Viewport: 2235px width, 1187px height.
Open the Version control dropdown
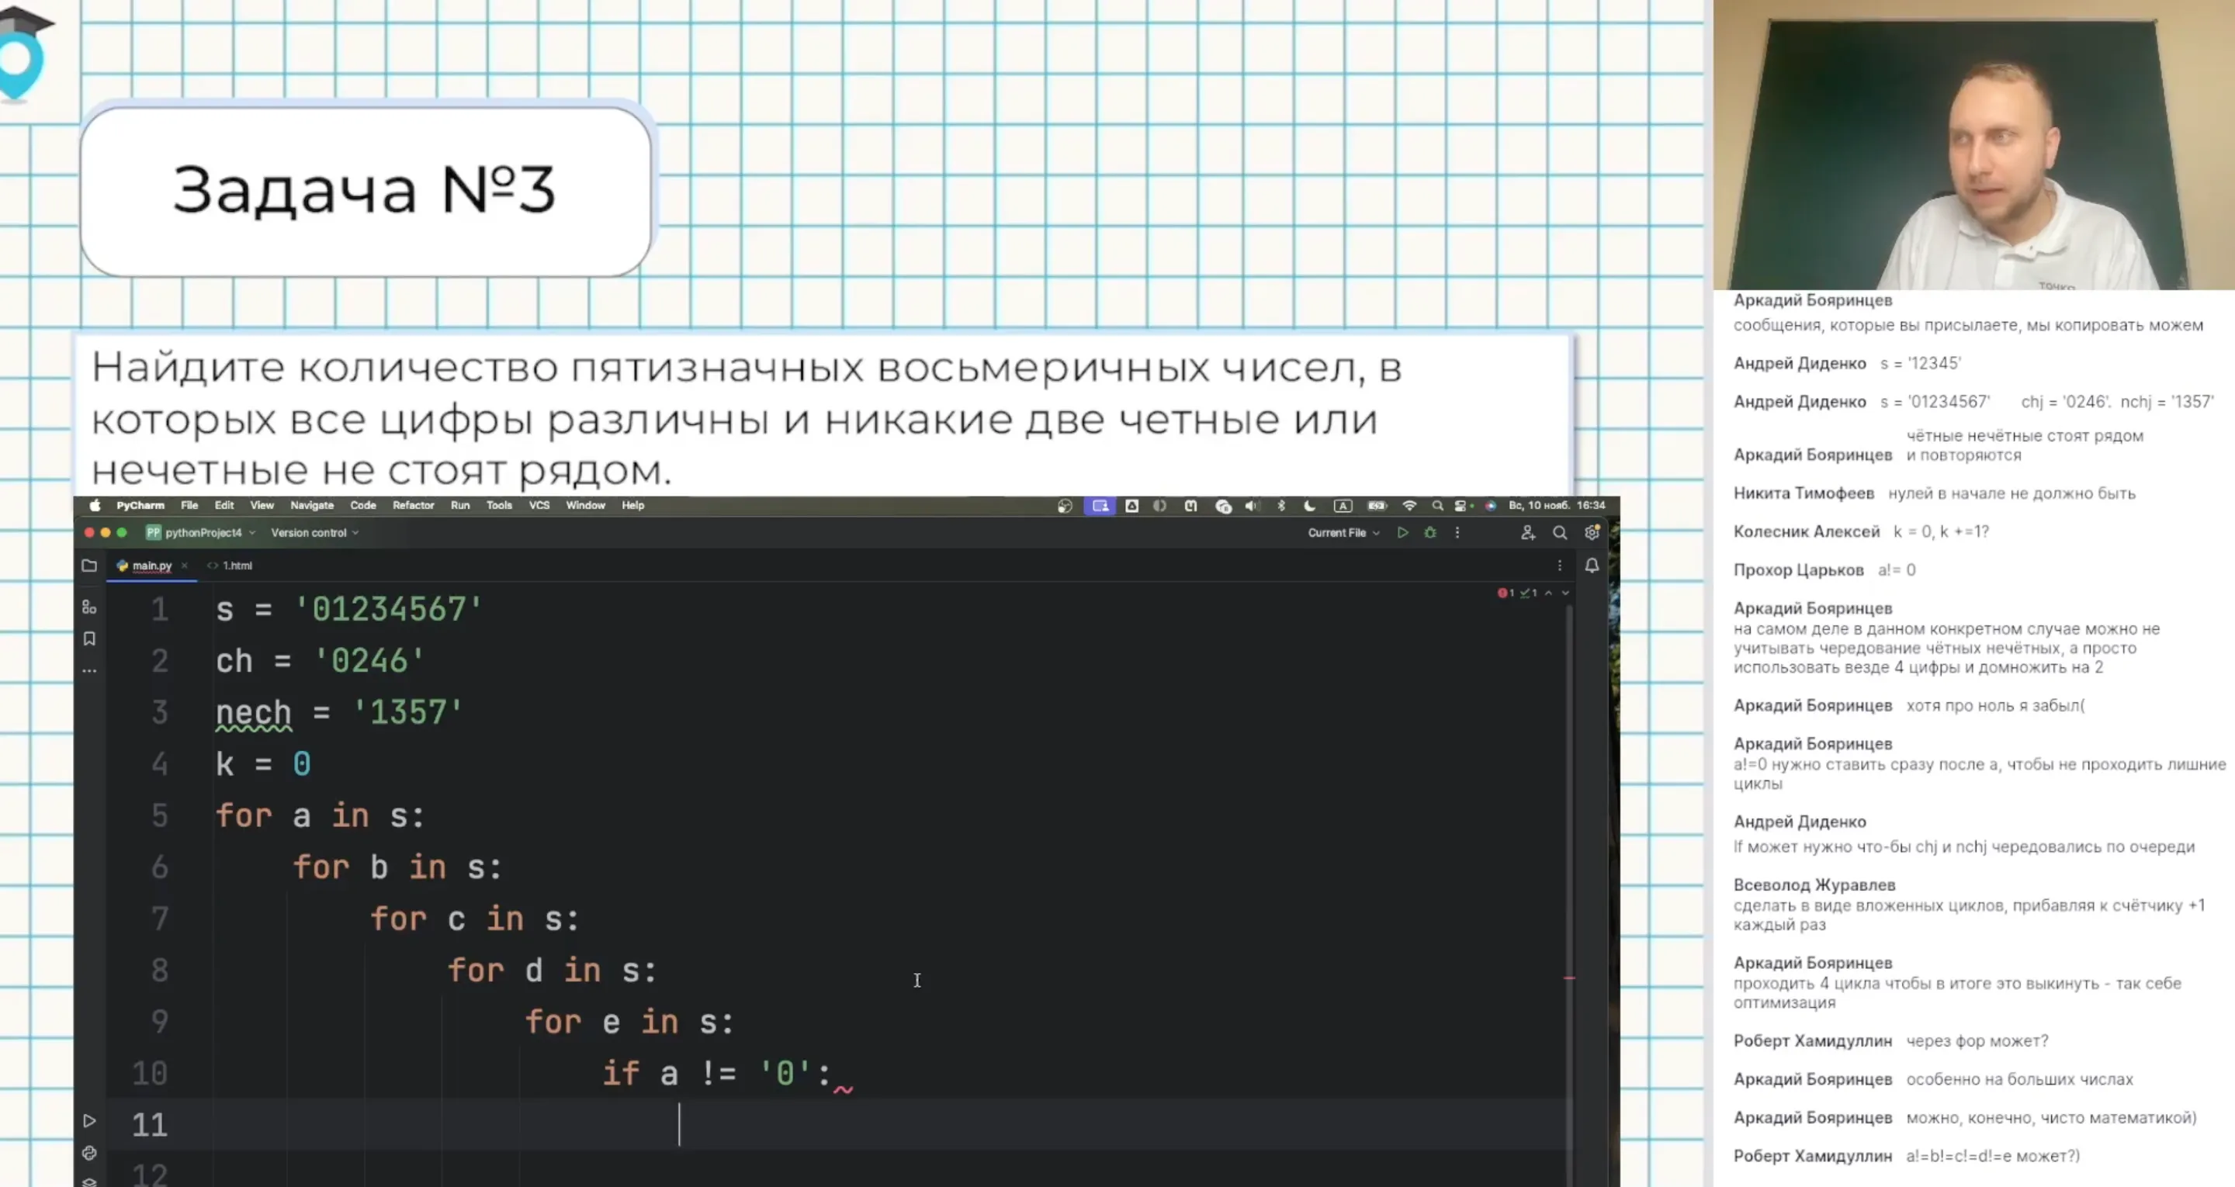tap(314, 533)
